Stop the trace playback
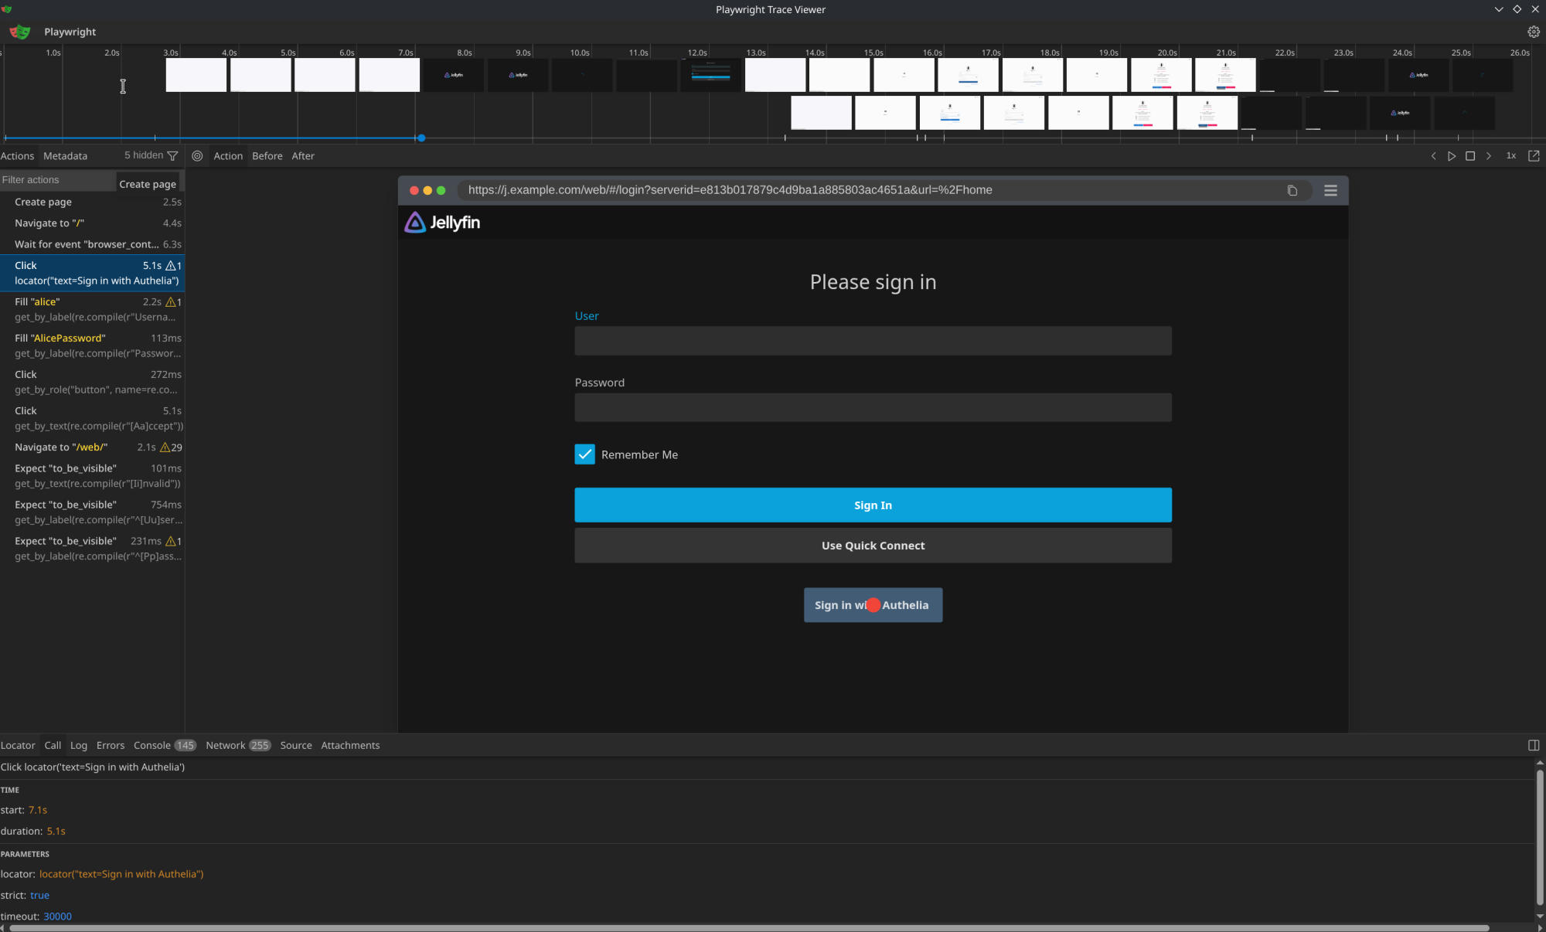The image size is (1546, 932). click(1470, 156)
